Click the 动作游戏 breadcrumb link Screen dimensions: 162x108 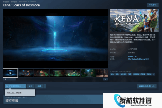(14, 2)
